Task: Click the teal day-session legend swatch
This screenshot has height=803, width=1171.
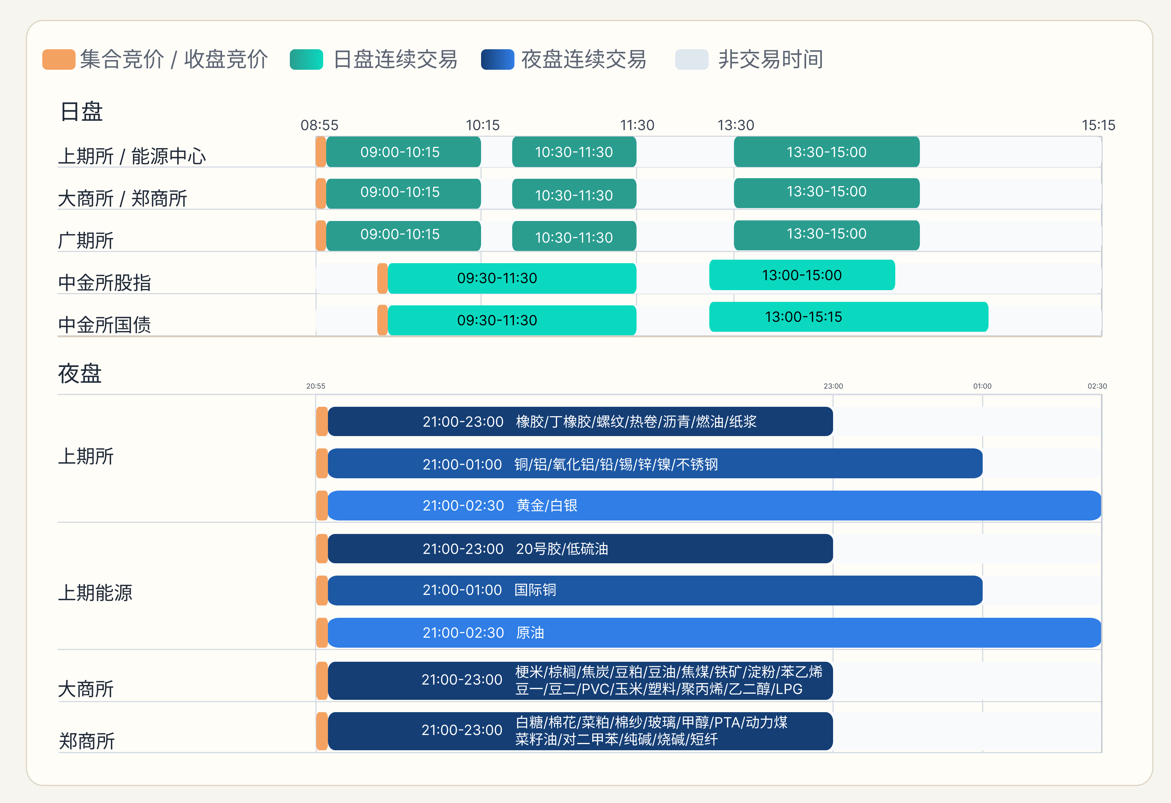Action: pyautogui.click(x=306, y=59)
